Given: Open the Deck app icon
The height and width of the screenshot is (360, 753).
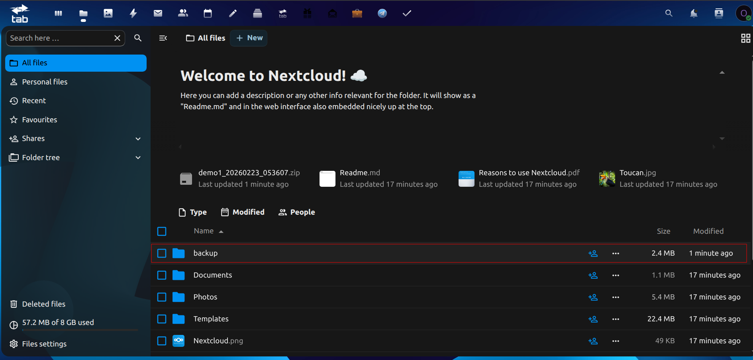Looking at the screenshot, I should 257,14.
